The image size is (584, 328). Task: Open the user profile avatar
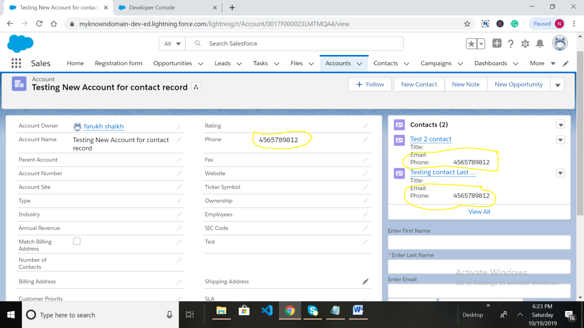tap(560, 43)
